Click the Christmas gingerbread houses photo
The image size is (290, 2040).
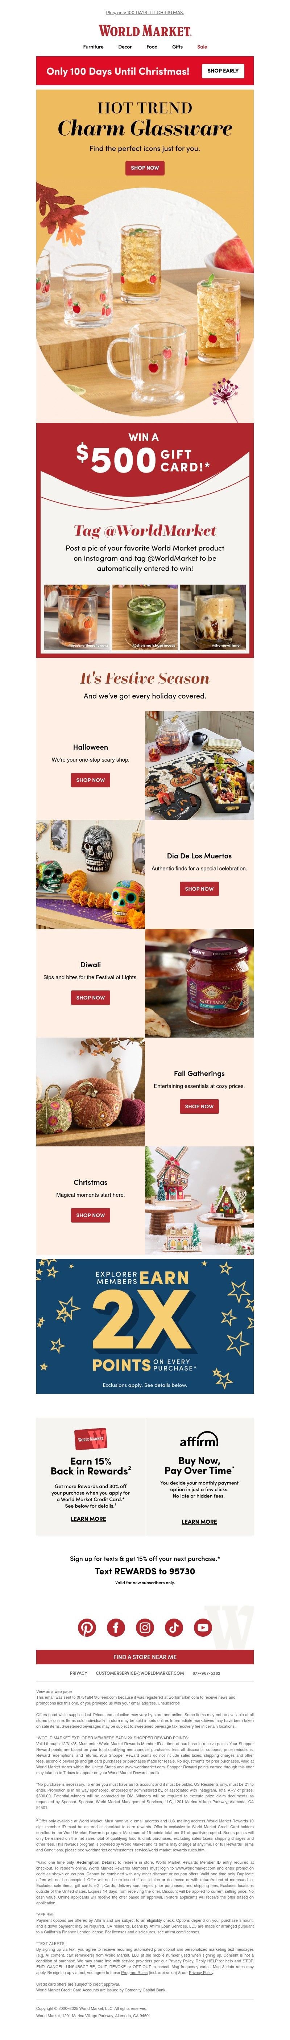[x=200, y=1200]
